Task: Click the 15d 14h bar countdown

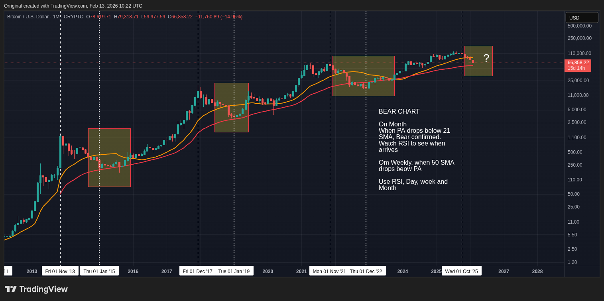Action: [576, 68]
